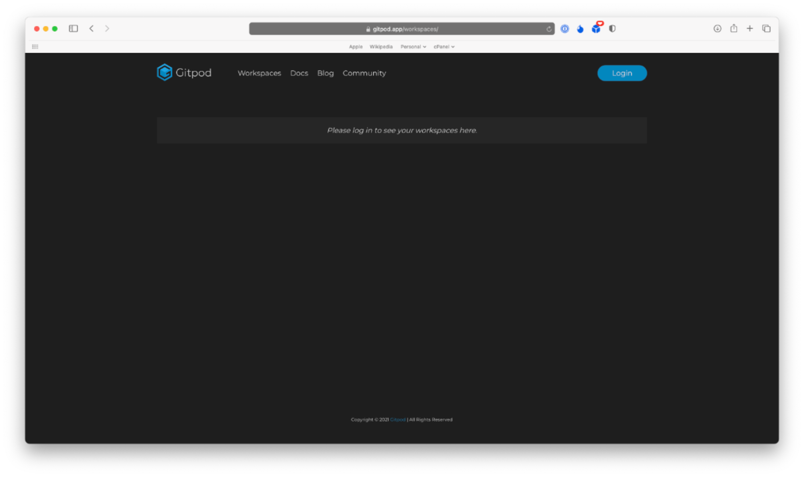This screenshot has width=804, height=477.
Task: Expand the cPanel bookmarks folder dropdown
Action: [444, 47]
